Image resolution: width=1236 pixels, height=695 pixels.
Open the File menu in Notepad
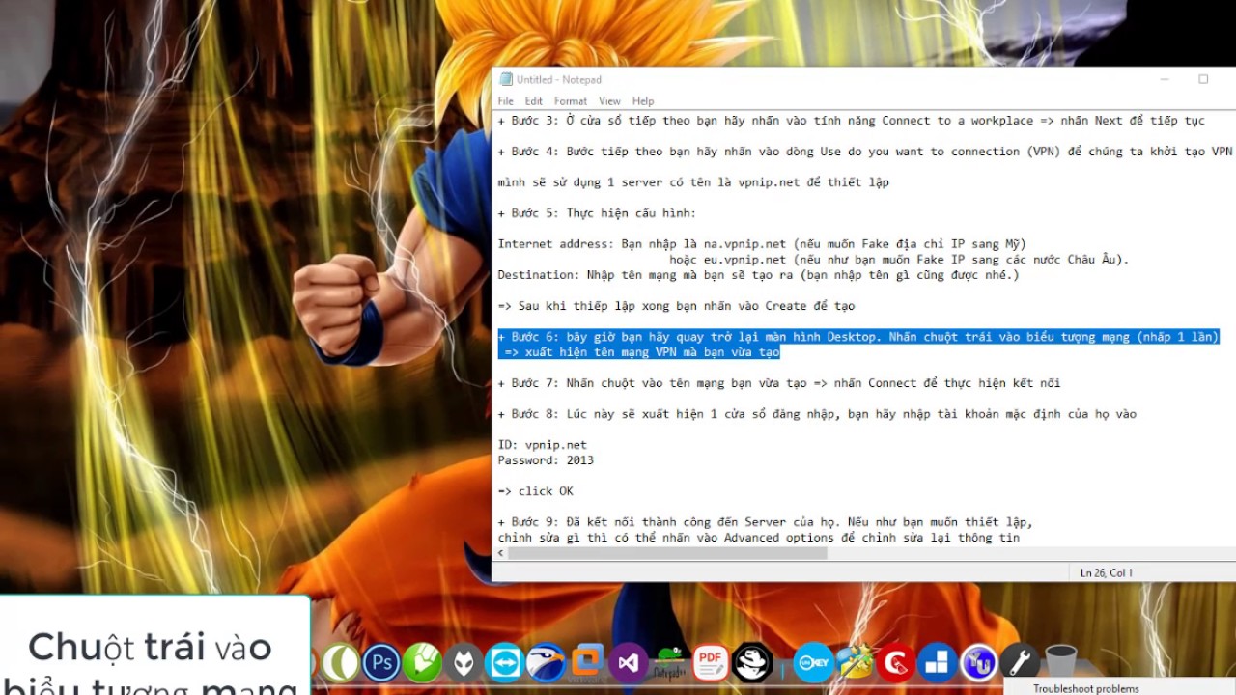[506, 101]
